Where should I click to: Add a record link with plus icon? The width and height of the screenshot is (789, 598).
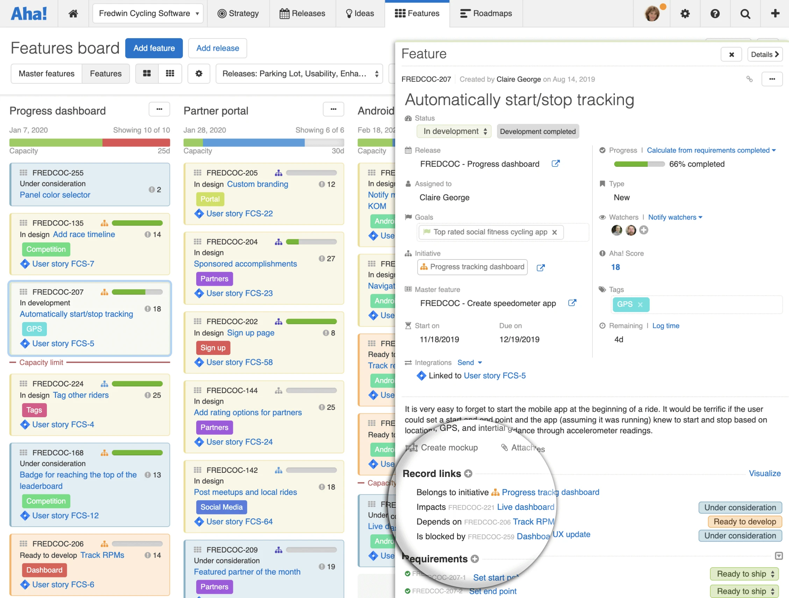[x=468, y=474]
